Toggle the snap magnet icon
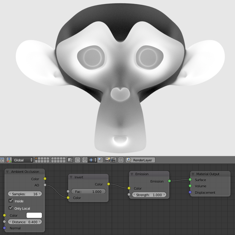The image size is (235, 235). coord(85,160)
